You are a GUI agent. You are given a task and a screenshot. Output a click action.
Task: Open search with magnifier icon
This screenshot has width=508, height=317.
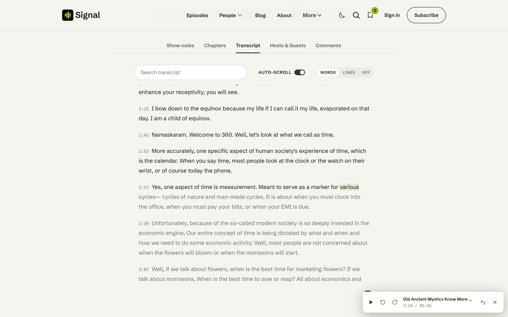point(356,15)
